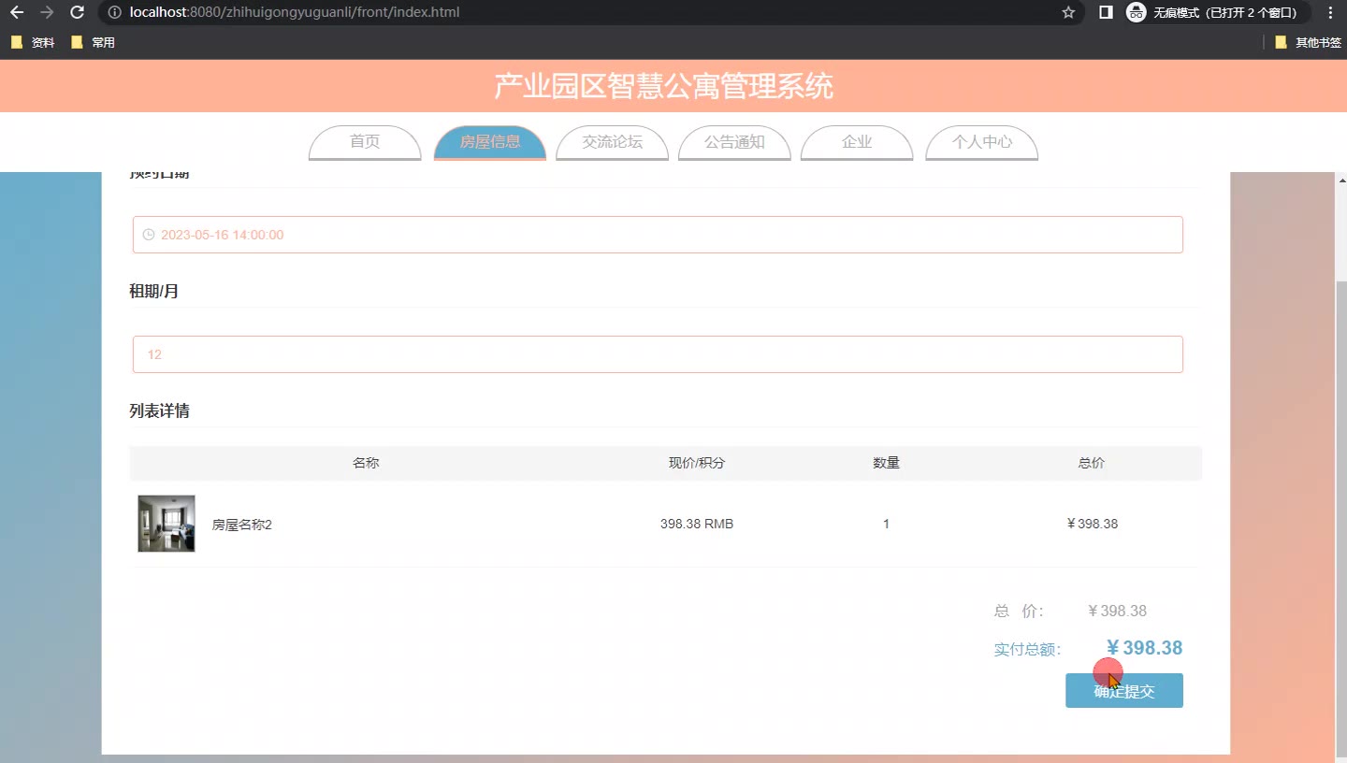Open the 常用 bookmarks folder
This screenshot has height=763, width=1347.
[94, 42]
